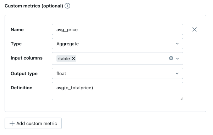
Task: Select the float value in Output type
Action: (x=61, y=73)
